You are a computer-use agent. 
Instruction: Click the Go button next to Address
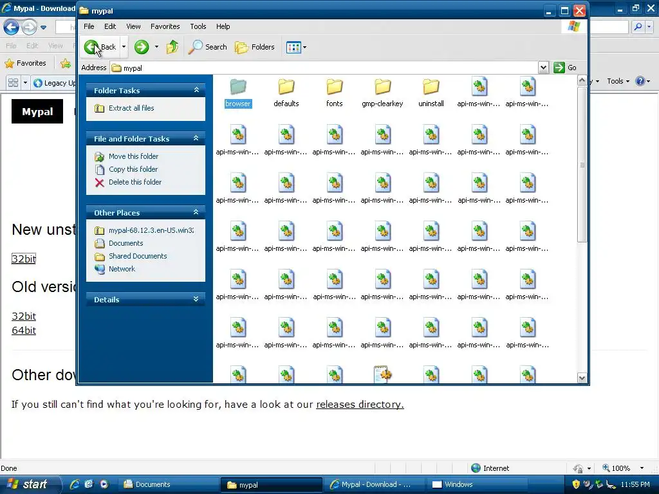565,68
